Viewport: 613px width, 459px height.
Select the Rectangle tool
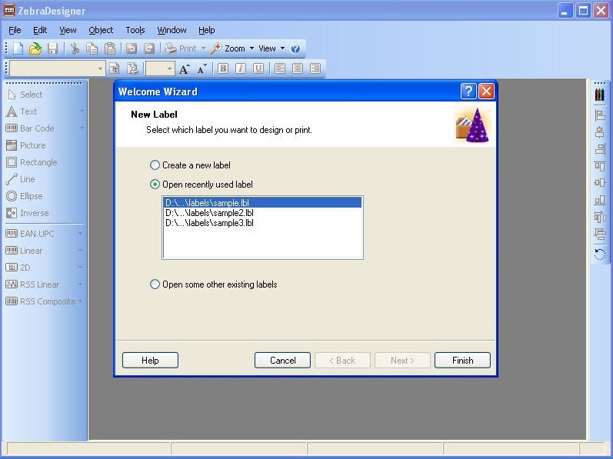(32, 162)
